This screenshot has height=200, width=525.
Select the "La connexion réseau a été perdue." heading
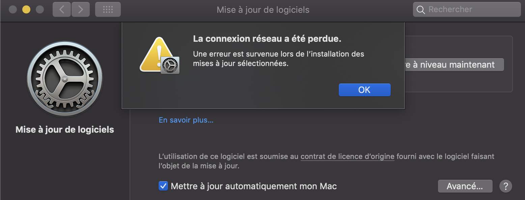click(x=267, y=39)
